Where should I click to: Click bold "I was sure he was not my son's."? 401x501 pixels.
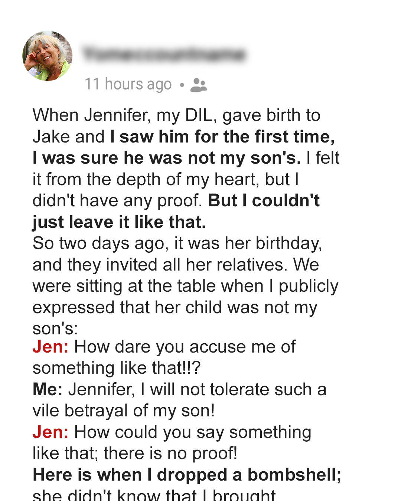point(167,158)
